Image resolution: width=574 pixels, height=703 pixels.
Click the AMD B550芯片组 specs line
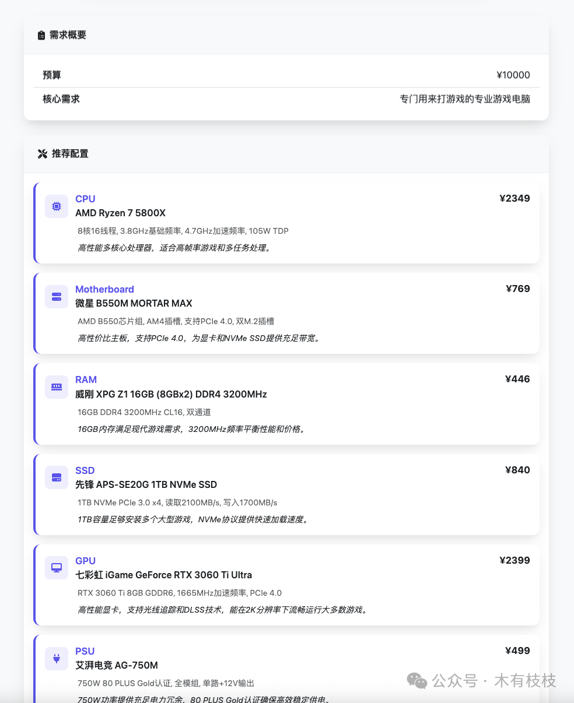pyautogui.click(x=176, y=321)
